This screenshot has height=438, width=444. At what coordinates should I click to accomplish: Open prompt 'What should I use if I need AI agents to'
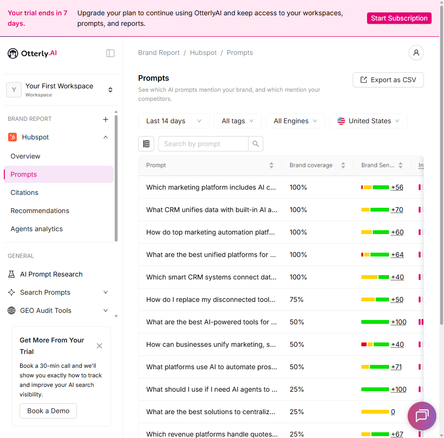coord(212,389)
